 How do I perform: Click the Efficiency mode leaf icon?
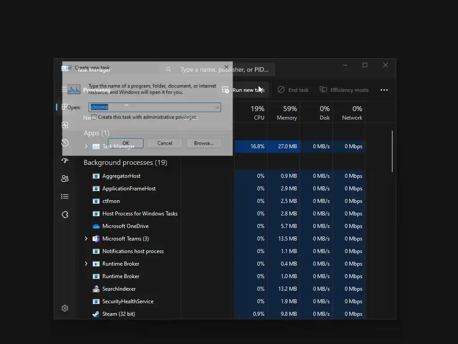[x=323, y=90]
